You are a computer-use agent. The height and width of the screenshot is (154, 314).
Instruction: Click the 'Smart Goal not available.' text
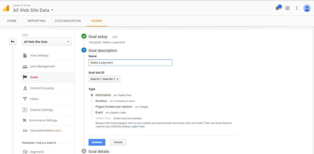(x=128, y=118)
